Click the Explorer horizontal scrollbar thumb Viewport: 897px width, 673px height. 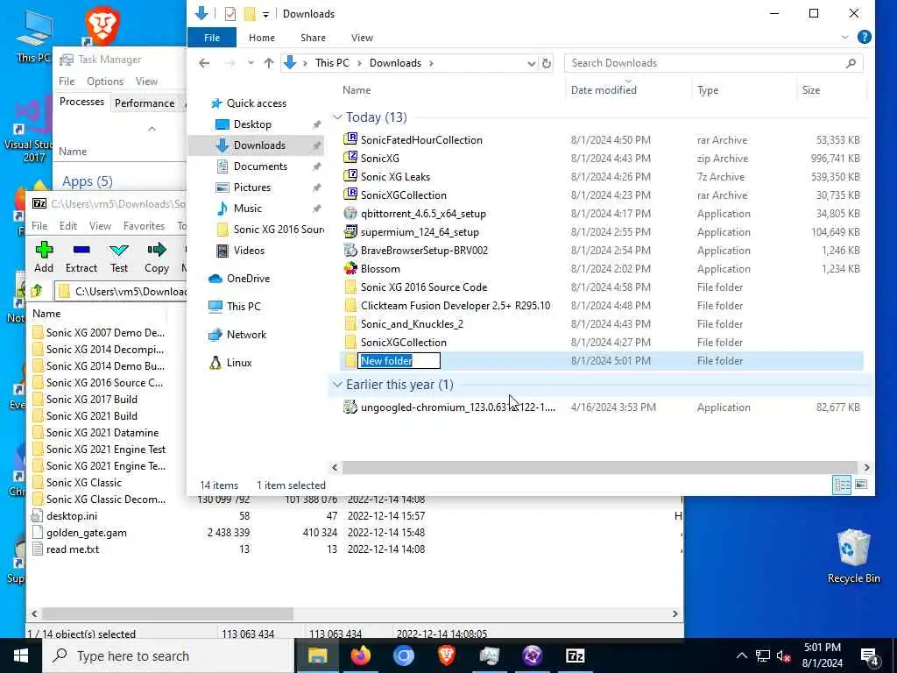click(599, 468)
